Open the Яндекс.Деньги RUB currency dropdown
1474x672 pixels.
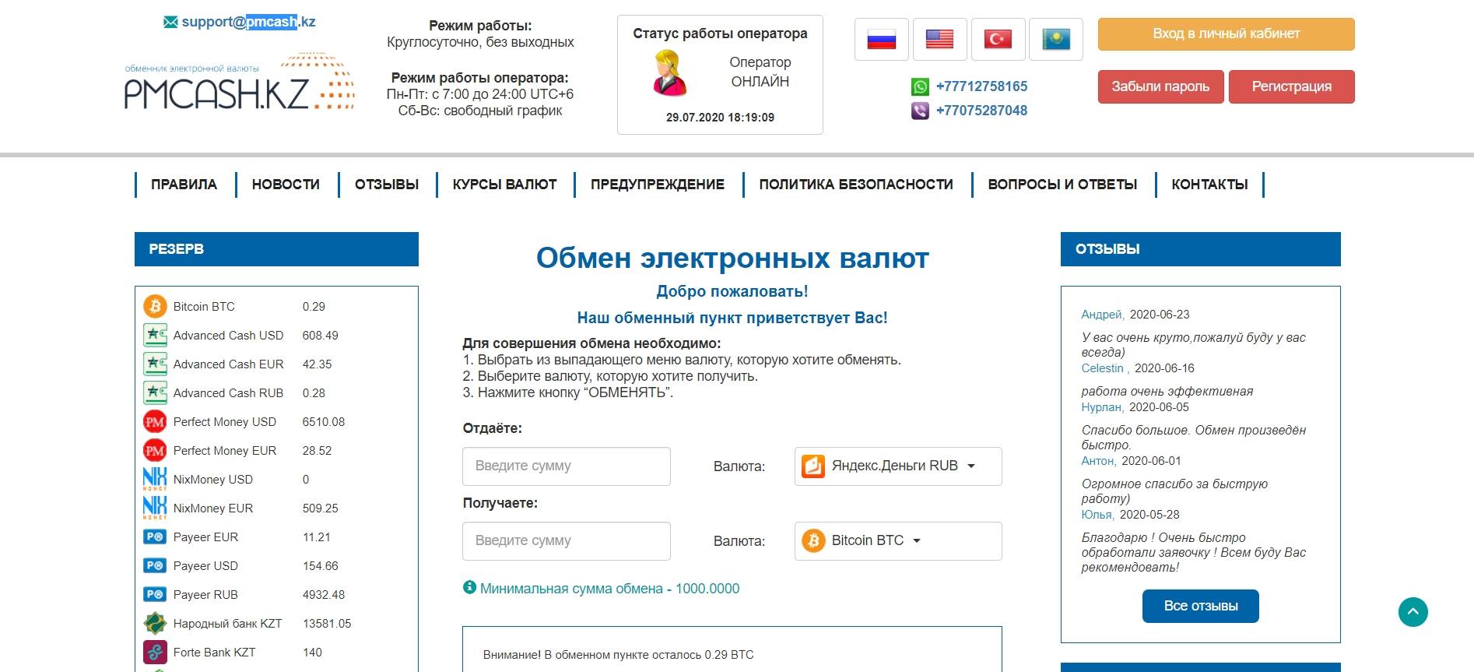point(898,466)
